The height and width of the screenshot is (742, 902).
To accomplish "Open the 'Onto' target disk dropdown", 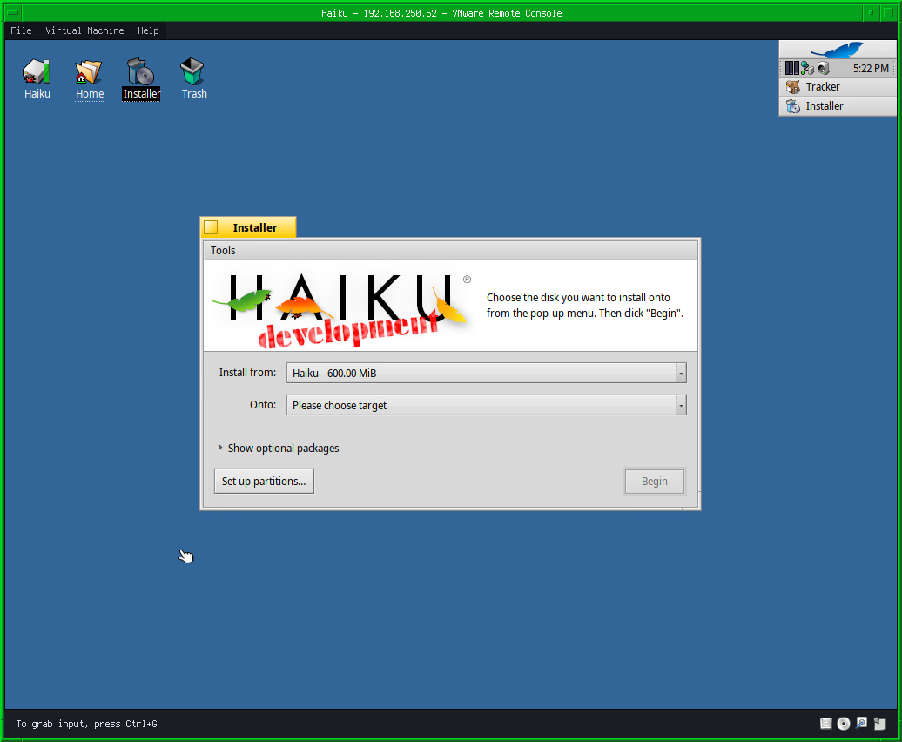I will 485,404.
